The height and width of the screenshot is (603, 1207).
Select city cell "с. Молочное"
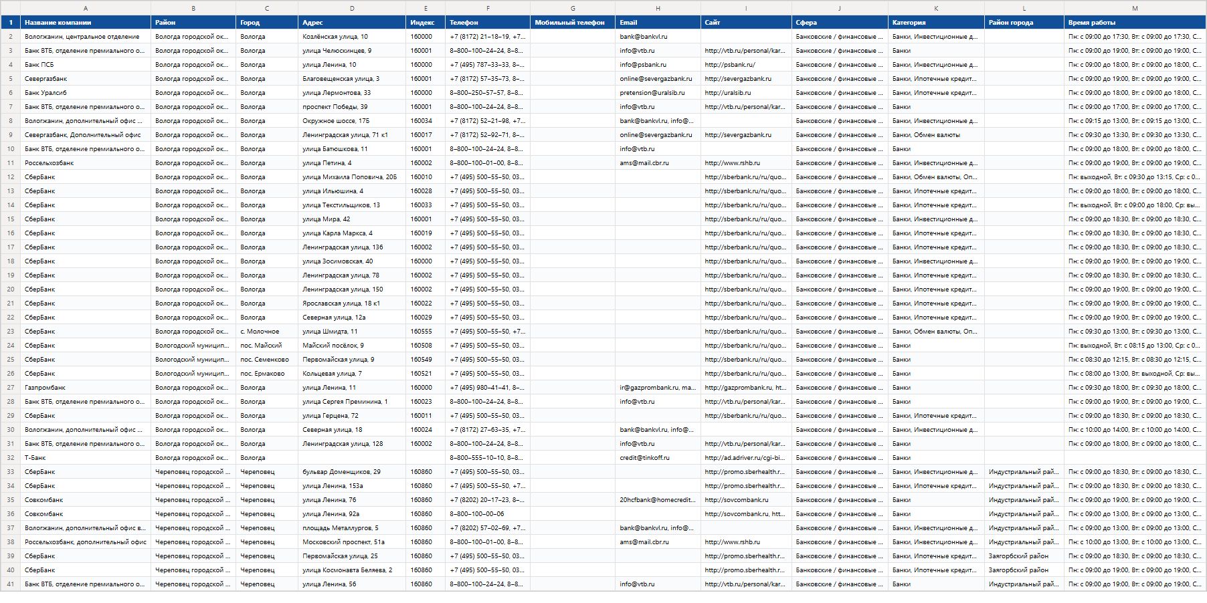click(x=267, y=332)
